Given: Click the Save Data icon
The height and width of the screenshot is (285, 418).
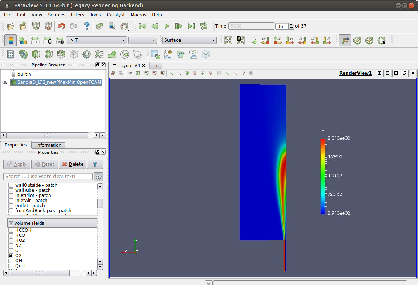Looking at the screenshot, I should 23,26.
